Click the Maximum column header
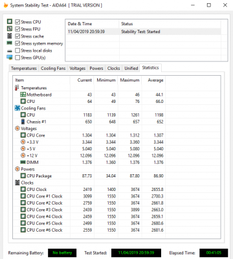233x259 pixels. pos(129,80)
